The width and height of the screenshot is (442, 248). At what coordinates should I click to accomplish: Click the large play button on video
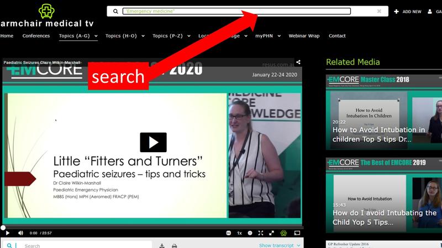coord(153,142)
